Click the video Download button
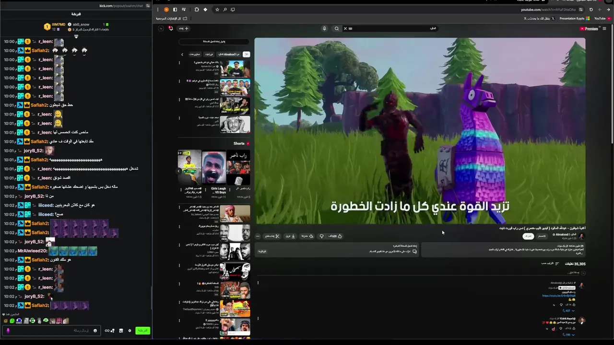The image size is (614, 345). click(291, 236)
